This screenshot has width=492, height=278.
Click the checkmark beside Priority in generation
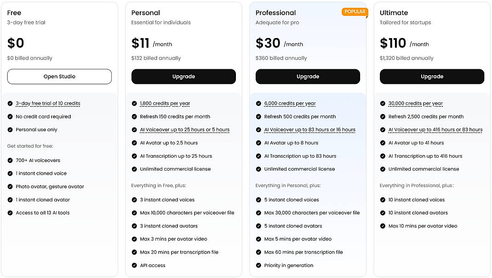coord(258,265)
